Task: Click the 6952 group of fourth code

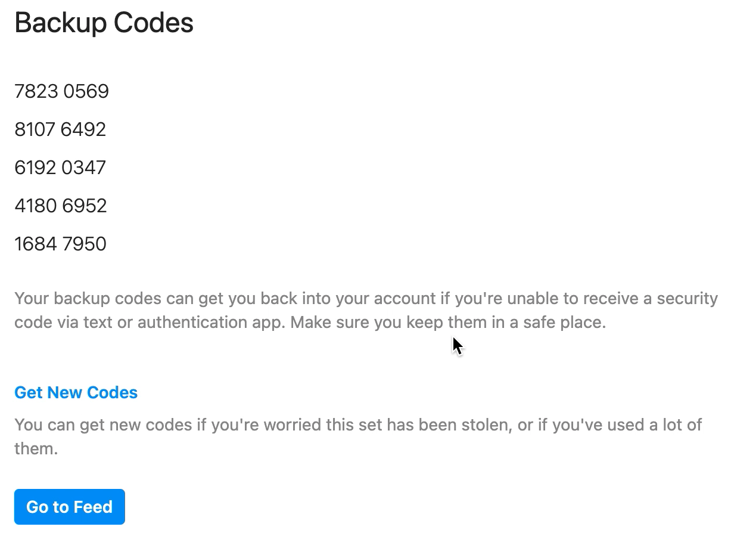Action: [x=84, y=206]
